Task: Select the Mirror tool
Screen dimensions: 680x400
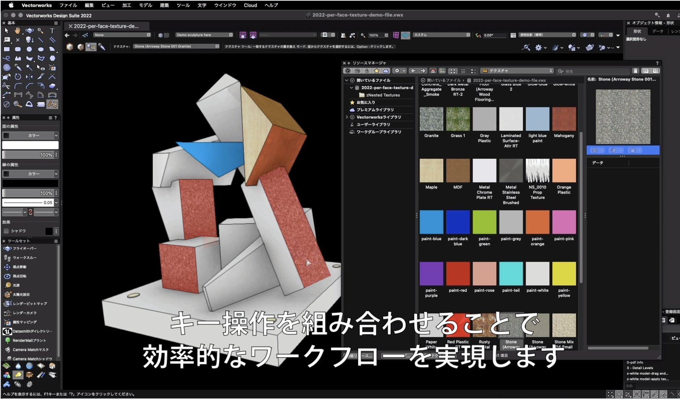Action: 29,76
